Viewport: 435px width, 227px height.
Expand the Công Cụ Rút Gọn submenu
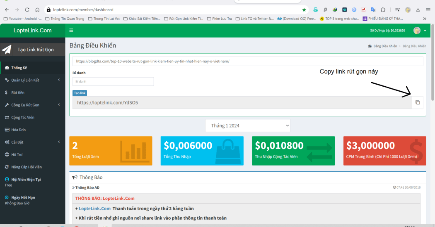click(32, 105)
